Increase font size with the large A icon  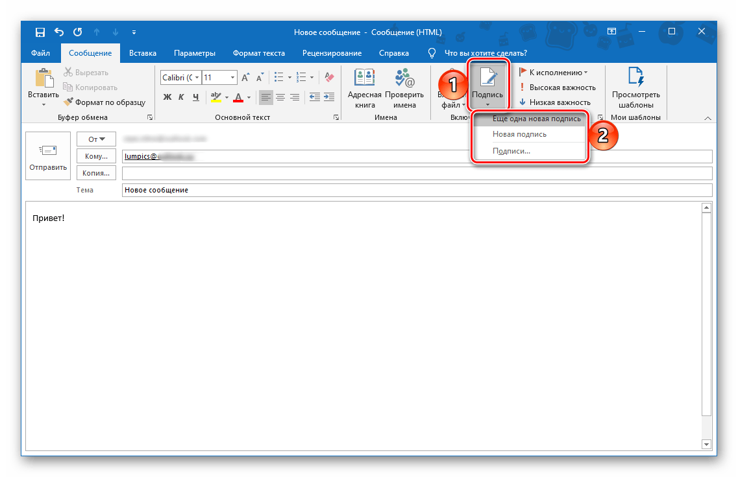(245, 78)
